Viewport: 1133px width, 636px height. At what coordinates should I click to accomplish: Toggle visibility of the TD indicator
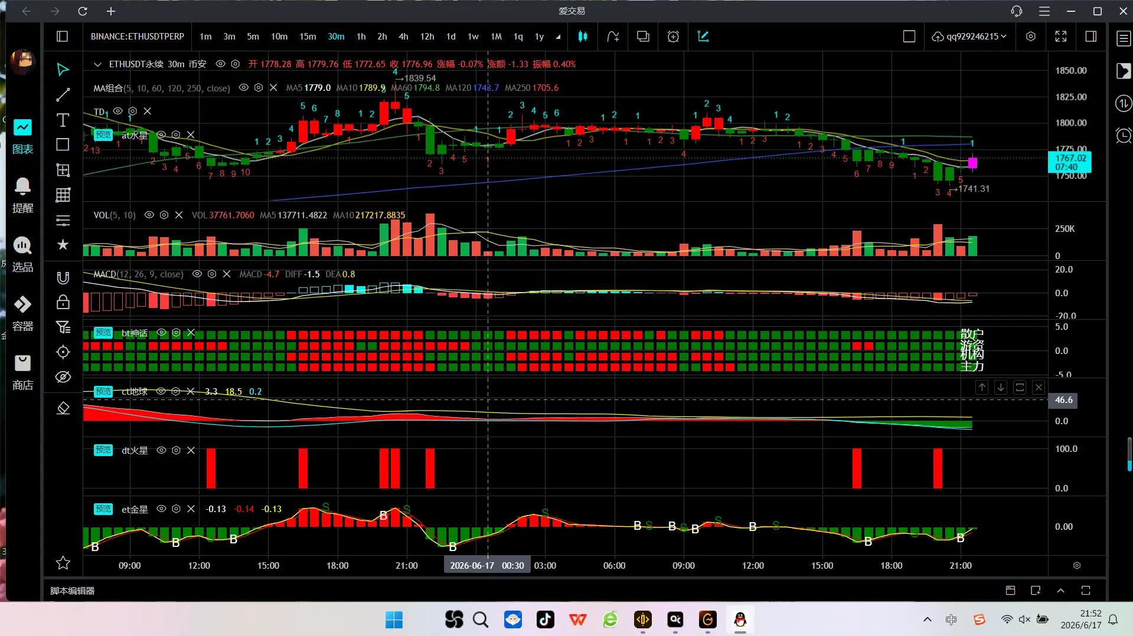(118, 111)
